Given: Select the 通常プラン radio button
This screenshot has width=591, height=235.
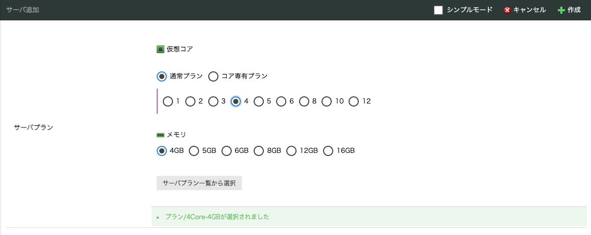Looking at the screenshot, I should (x=162, y=76).
